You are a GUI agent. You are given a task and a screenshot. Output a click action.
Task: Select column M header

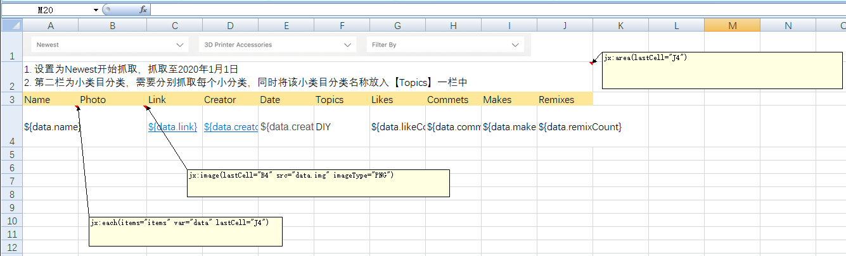pyautogui.click(x=732, y=25)
